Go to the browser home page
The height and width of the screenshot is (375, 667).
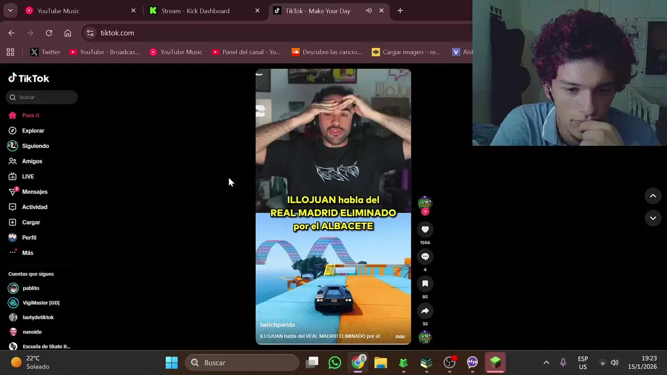point(68,33)
